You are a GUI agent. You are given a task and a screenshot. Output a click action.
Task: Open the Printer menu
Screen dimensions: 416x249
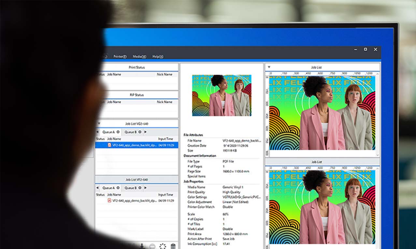(x=120, y=56)
